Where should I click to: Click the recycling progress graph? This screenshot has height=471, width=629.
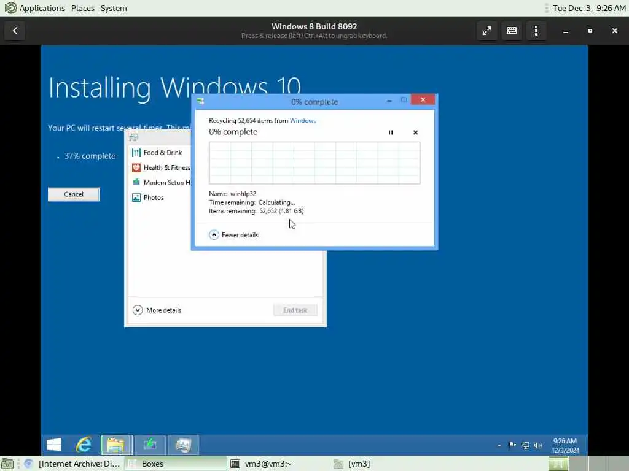click(314, 163)
